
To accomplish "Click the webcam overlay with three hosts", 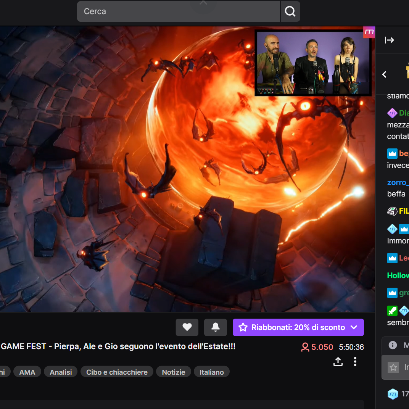I will click(x=313, y=63).
